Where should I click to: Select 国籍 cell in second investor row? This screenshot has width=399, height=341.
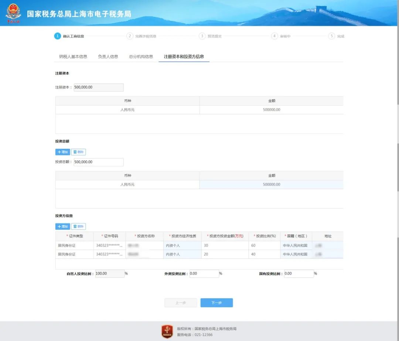click(296, 254)
